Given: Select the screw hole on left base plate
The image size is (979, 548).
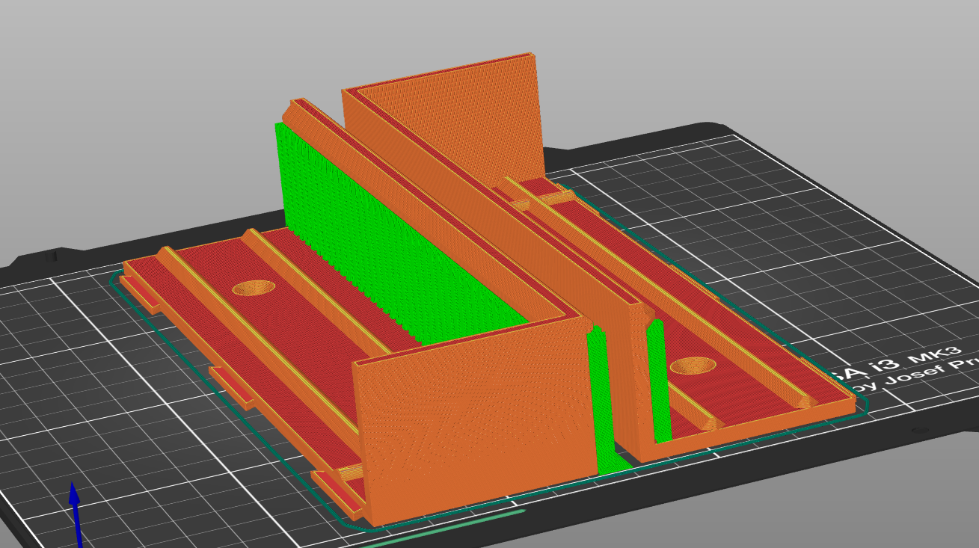Looking at the screenshot, I should pos(254,288).
